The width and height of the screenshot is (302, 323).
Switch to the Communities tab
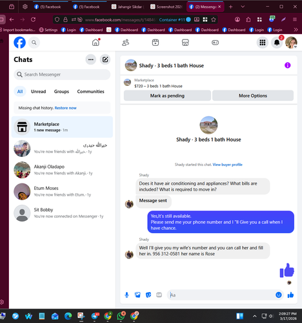[90, 92]
